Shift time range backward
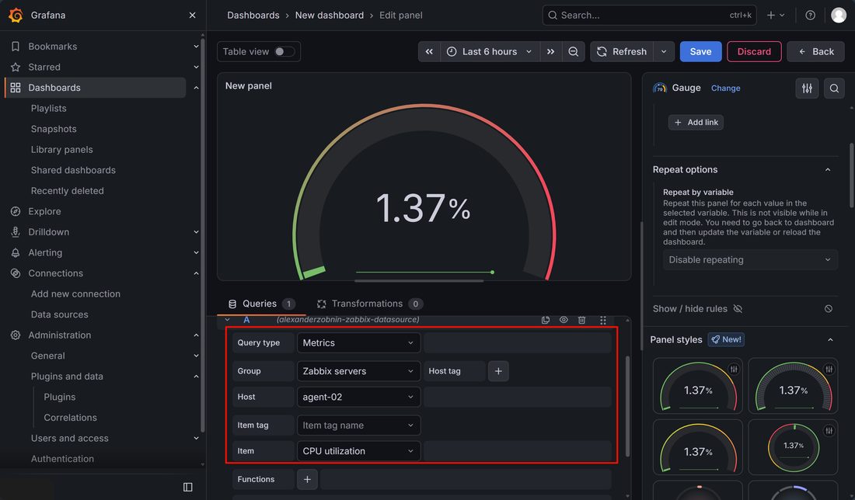 [429, 51]
